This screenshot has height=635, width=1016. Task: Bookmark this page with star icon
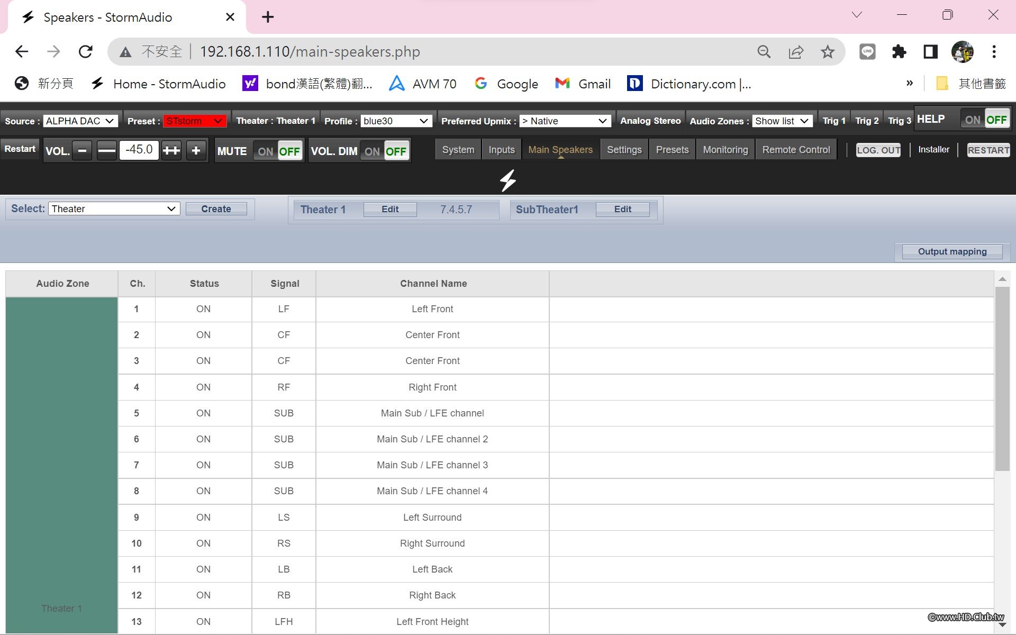coord(828,51)
